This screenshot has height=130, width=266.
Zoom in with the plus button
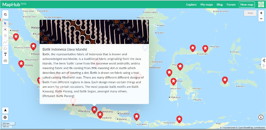click(x=261, y=13)
